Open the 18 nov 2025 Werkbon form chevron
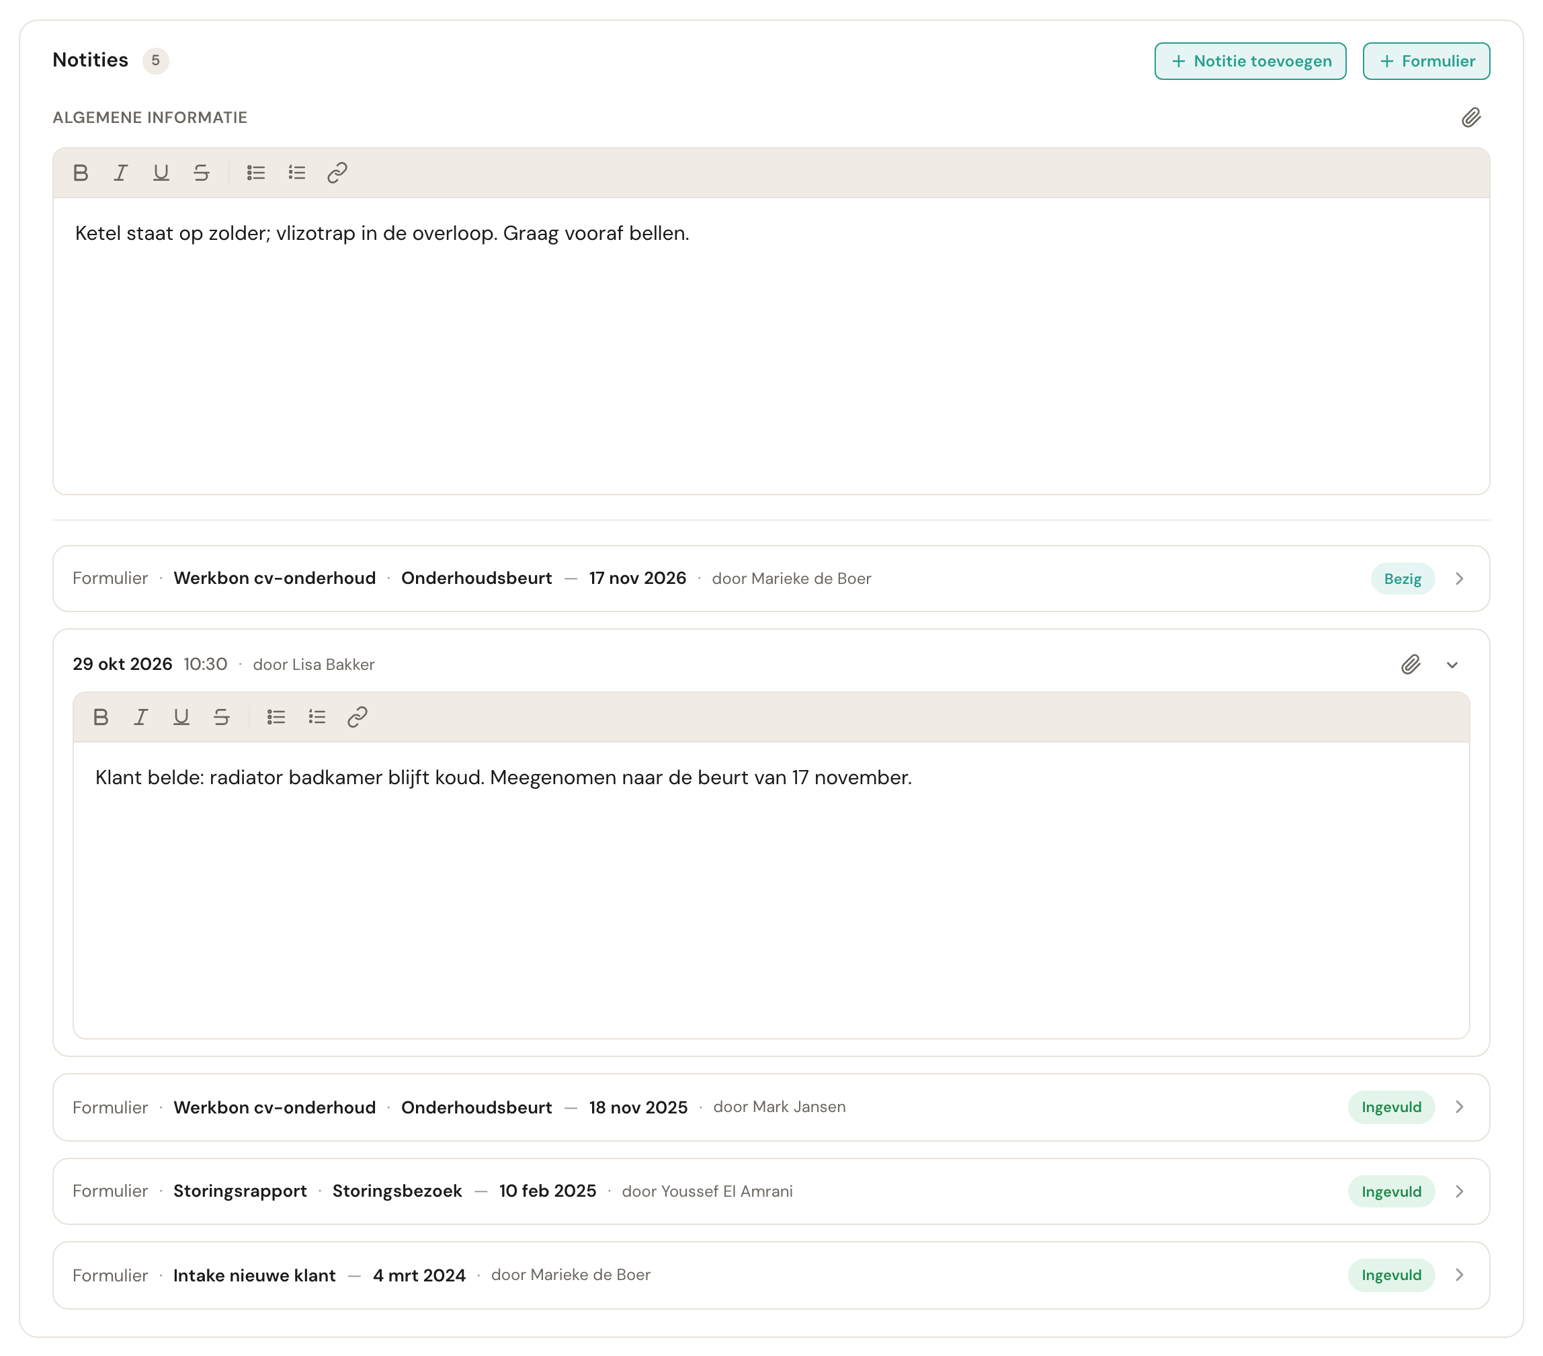Screen dimensions: 1543x1356 pyautogui.click(x=1460, y=1107)
